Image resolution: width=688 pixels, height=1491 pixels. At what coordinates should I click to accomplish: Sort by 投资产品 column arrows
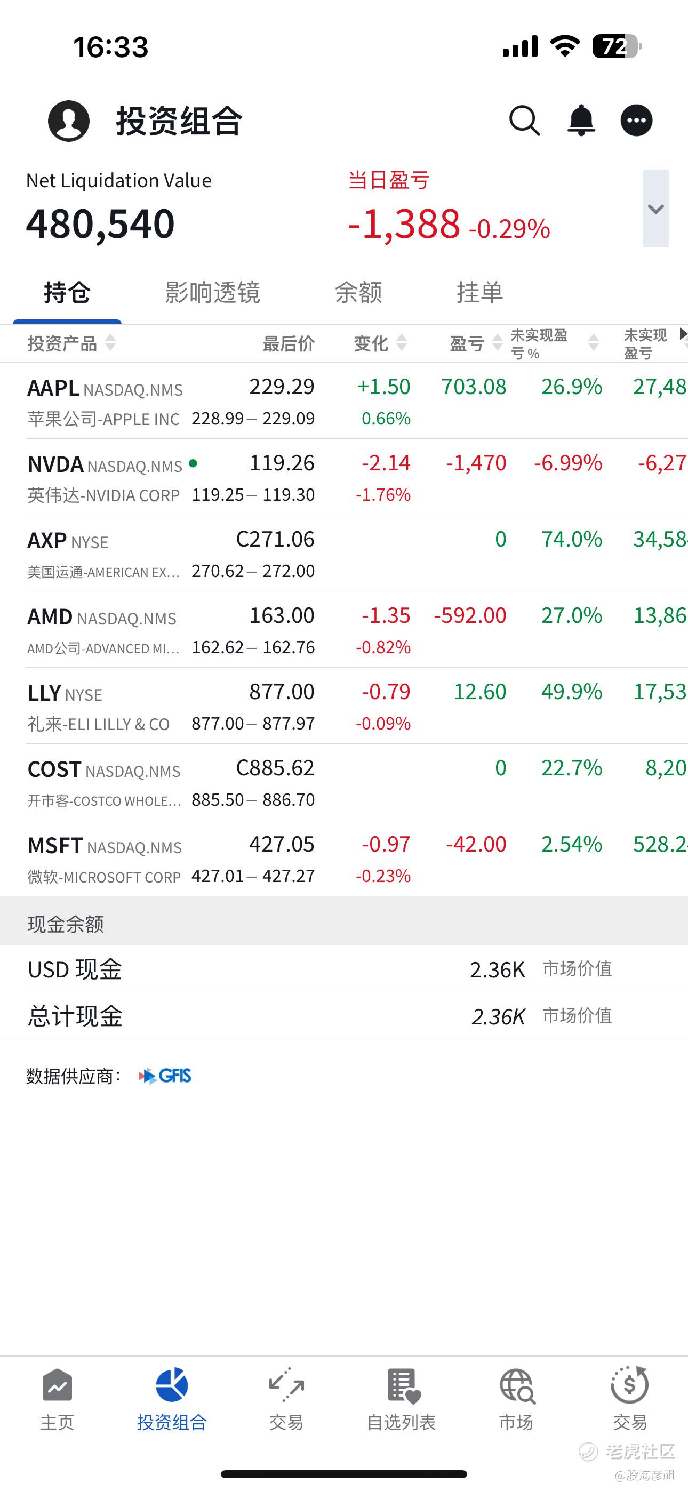click(x=110, y=343)
